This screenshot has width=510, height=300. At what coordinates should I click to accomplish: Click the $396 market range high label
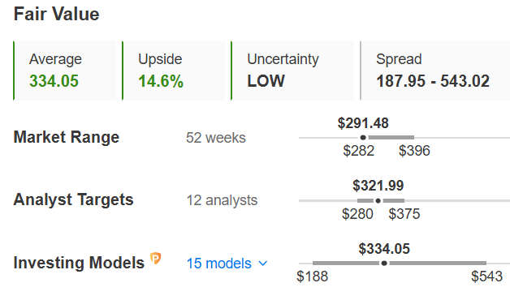(414, 151)
